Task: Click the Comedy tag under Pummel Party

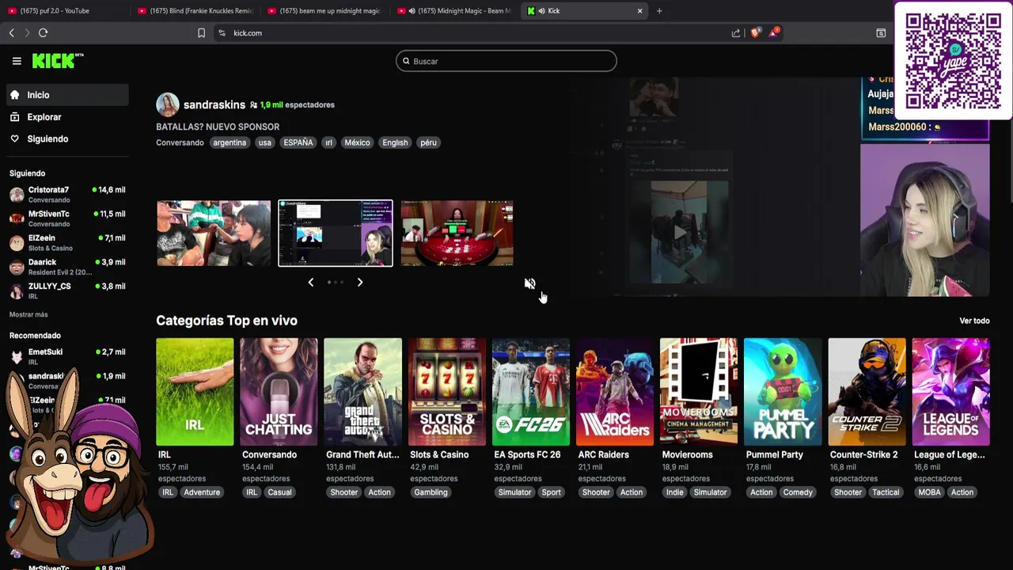Action: tap(798, 492)
